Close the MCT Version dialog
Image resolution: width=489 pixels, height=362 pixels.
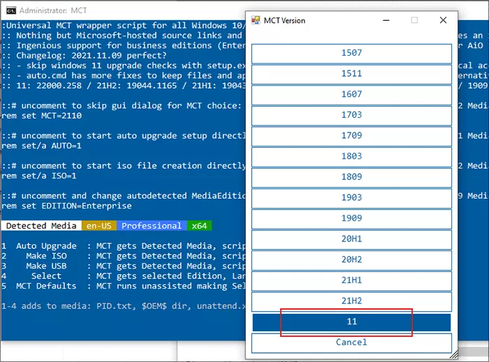coord(443,20)
